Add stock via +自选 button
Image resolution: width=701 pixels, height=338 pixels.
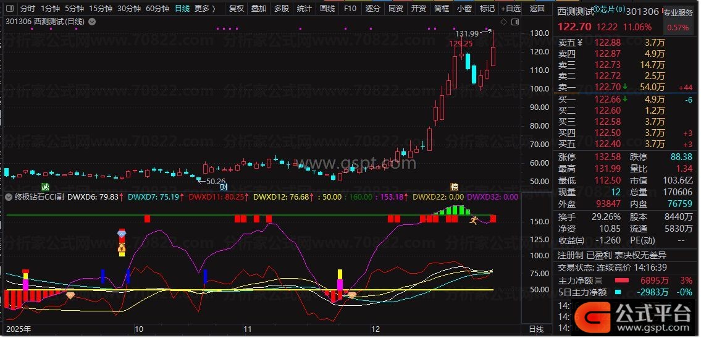pyautogui.click(x=510, y=9)
